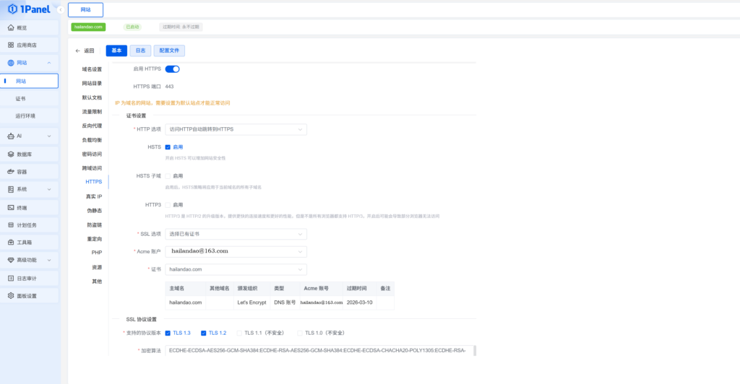This screenshot has height=384, width=740.
Task: Click the 2026-03-10 expiry date cell
Action: coord(359,302)
